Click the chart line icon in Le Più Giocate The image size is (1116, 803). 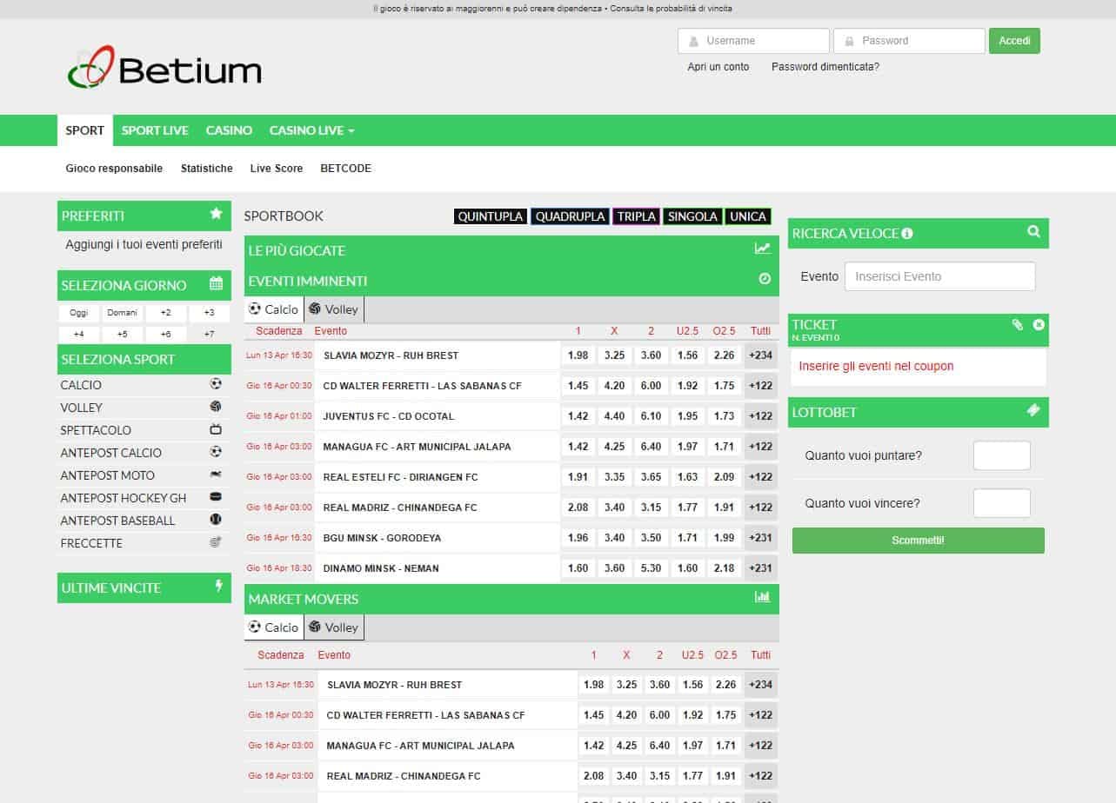coord(762,249)
